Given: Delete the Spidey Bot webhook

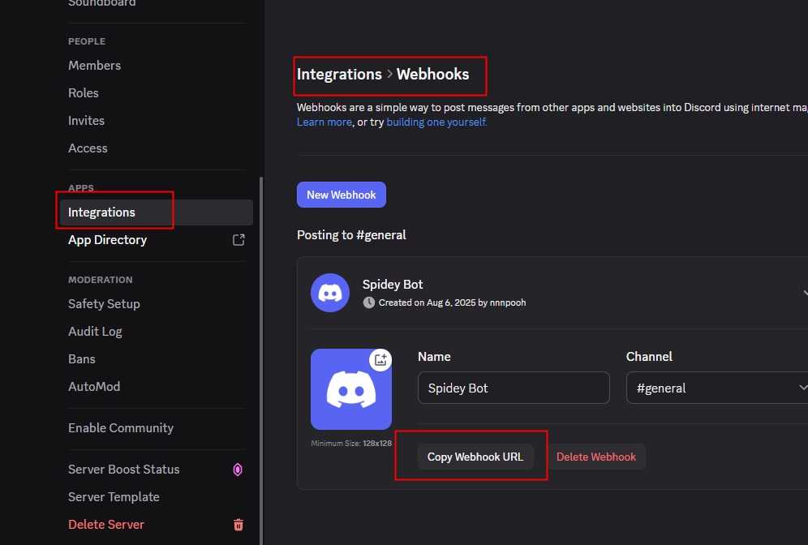Looking at the screenshot, I should point(596,457).
